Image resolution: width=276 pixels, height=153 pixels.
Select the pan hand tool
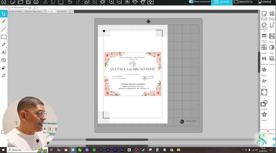[x=143, y=2]
